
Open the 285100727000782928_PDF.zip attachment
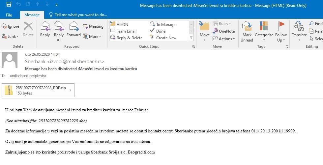38,90
